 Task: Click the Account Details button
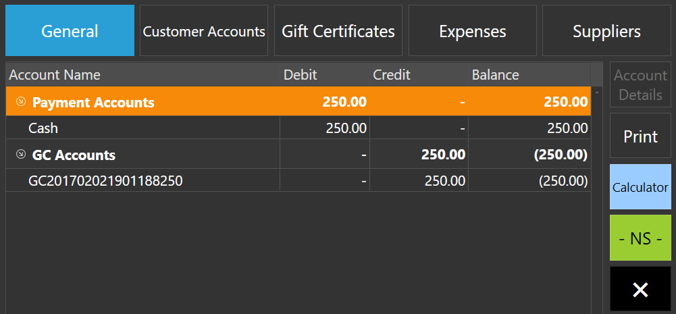tap(640, 84)
